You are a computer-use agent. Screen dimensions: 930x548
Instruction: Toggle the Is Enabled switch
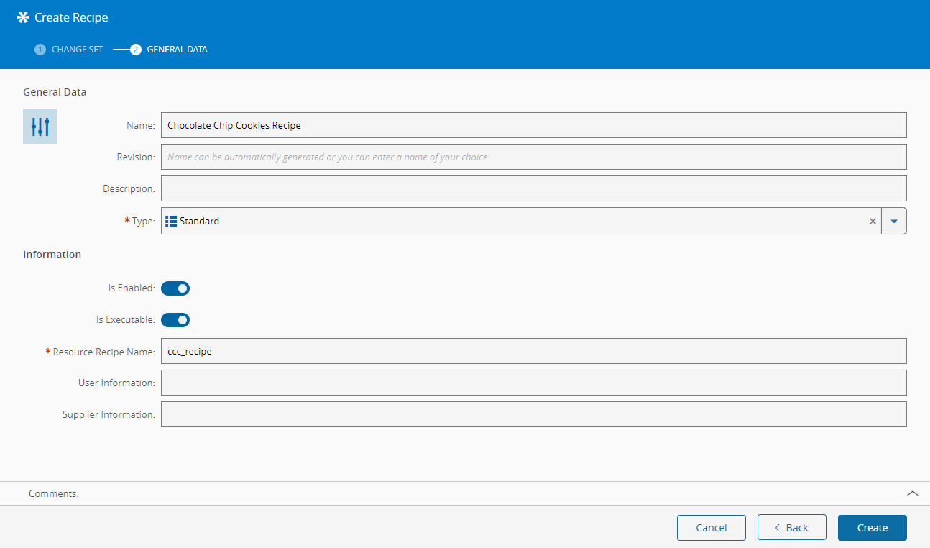(x=175, y=288)
